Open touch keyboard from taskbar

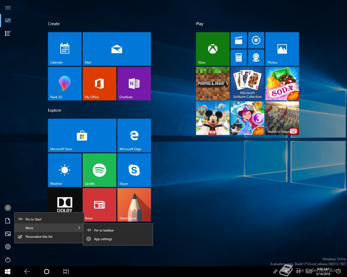click(309, 272)
